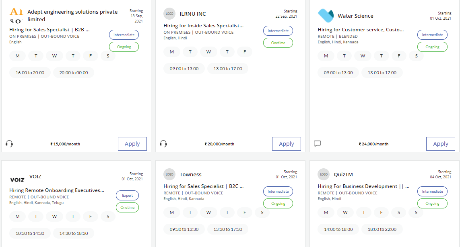Select the 16:00 to 20:00 slot

tap(30, 73)
